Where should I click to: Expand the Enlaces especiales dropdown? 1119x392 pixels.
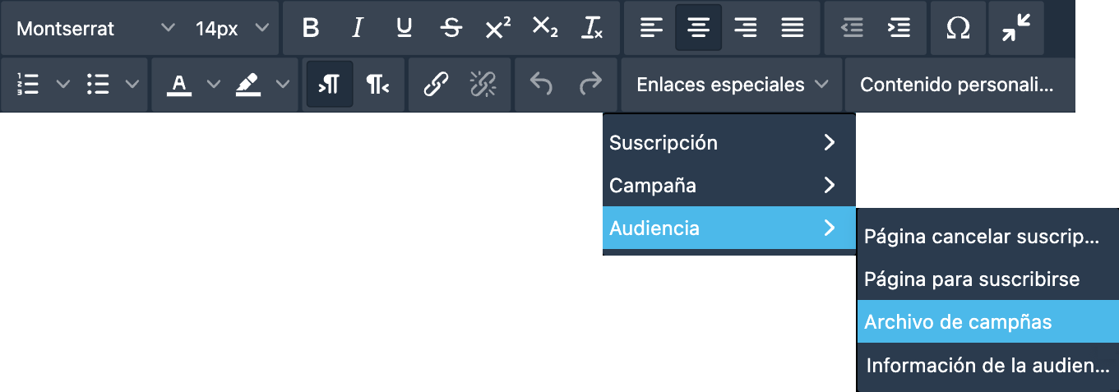[x=732, y=84]
